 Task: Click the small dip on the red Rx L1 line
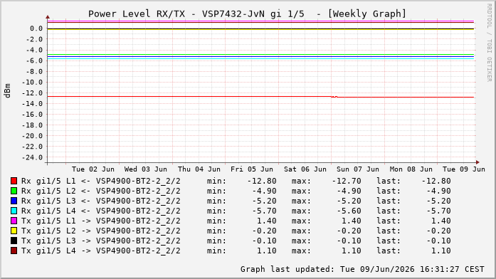point(334,97)
